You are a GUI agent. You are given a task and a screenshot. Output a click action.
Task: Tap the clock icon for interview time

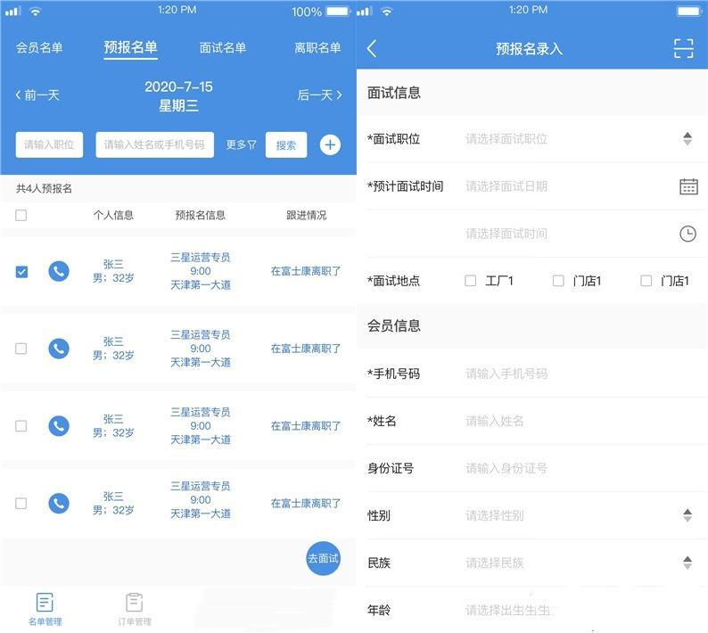pyautogui.click(x=687, y=234)
